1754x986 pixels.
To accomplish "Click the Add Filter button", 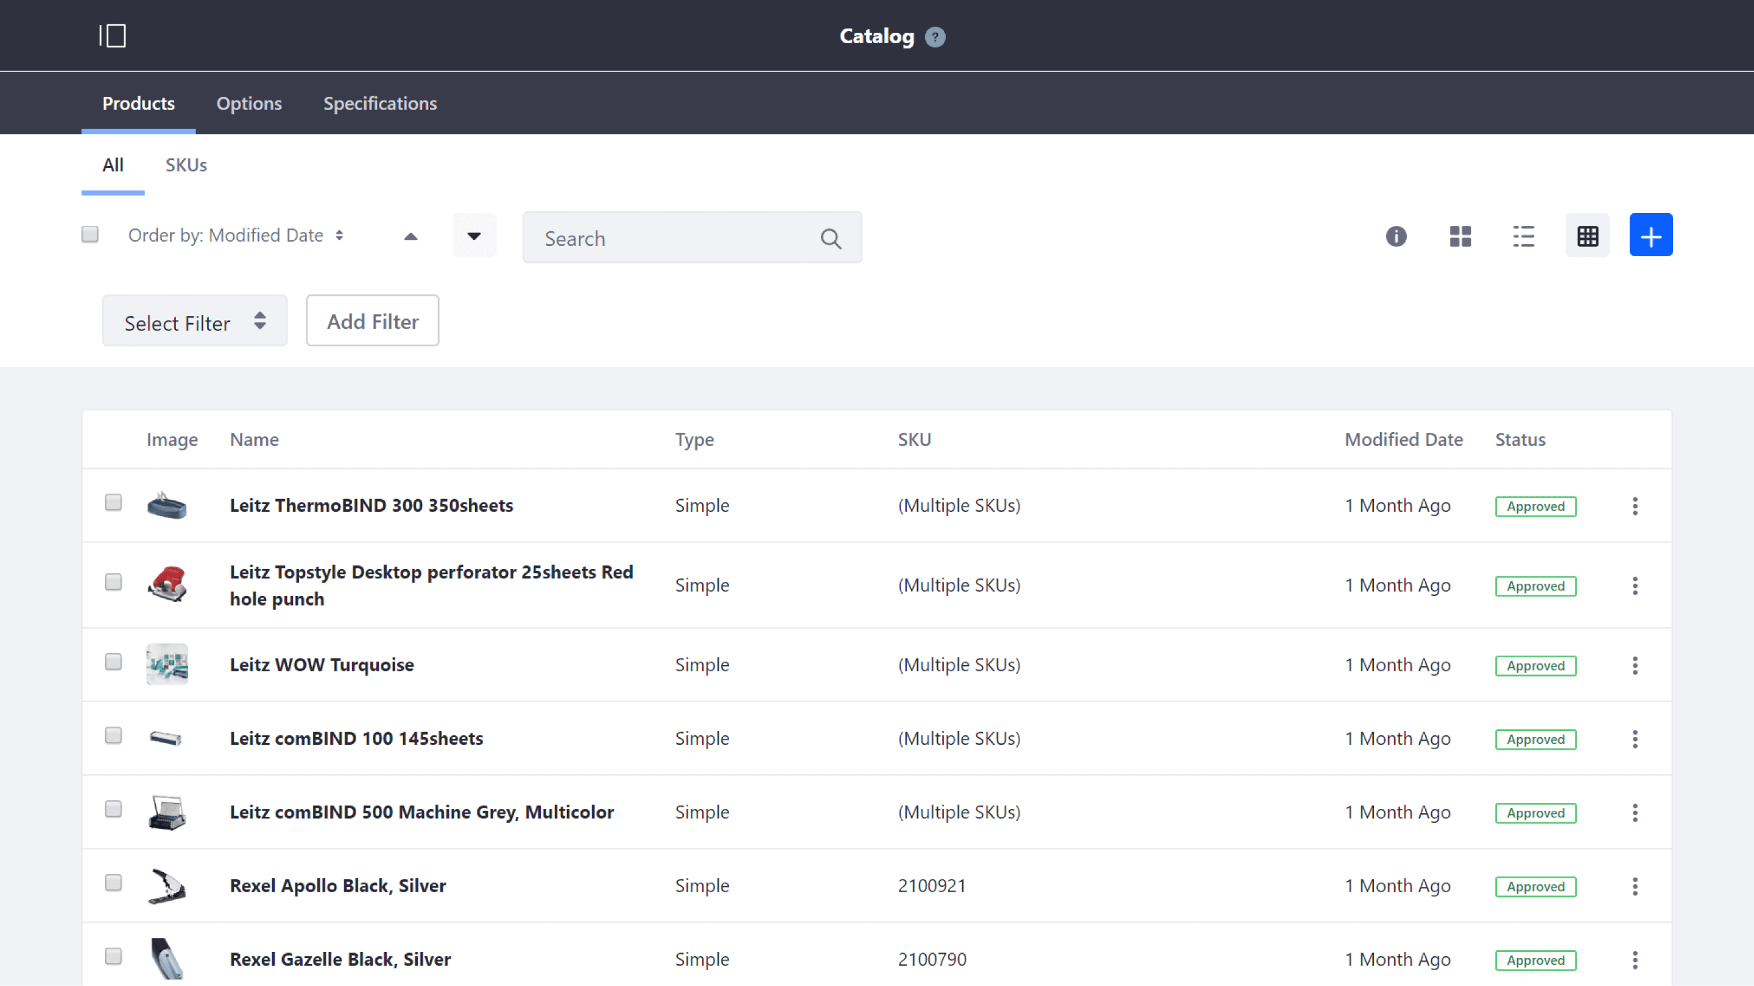I will (x=373, y=321).
